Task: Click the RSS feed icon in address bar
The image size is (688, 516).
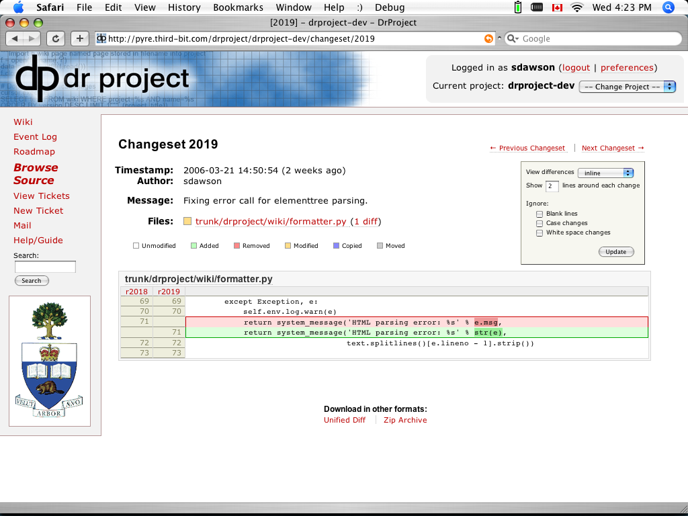Action: coord(488,39)
